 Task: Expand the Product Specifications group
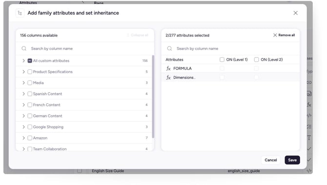coord(23,72)
